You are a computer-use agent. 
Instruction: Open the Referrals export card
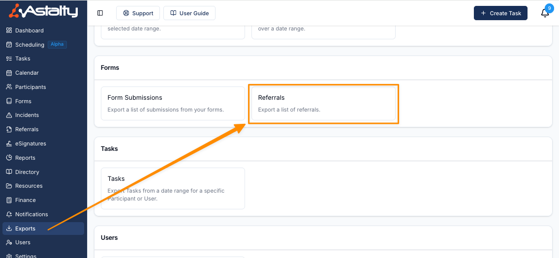[323, 103]
